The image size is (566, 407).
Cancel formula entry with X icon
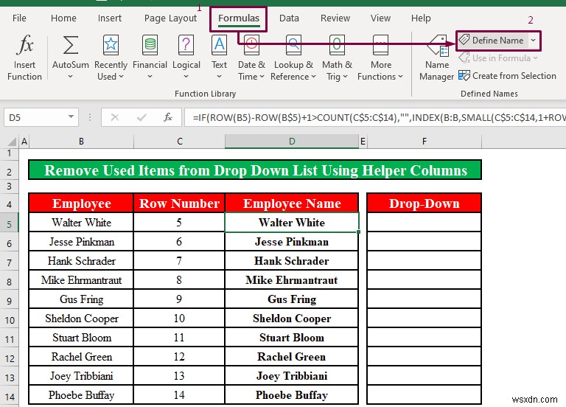[115, 117]
